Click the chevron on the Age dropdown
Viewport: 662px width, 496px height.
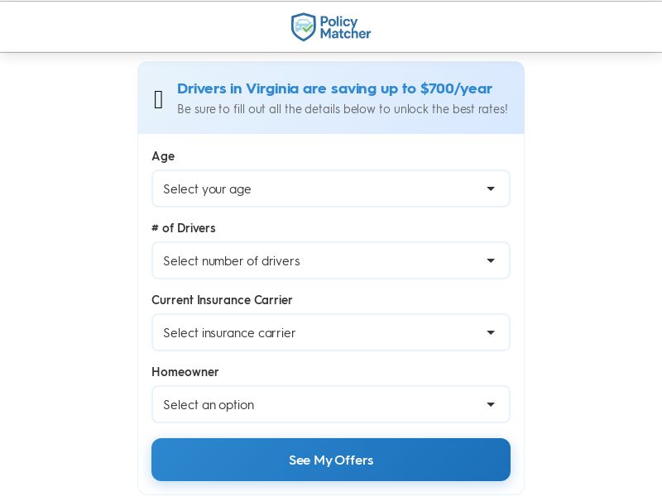tap(491, 188)
